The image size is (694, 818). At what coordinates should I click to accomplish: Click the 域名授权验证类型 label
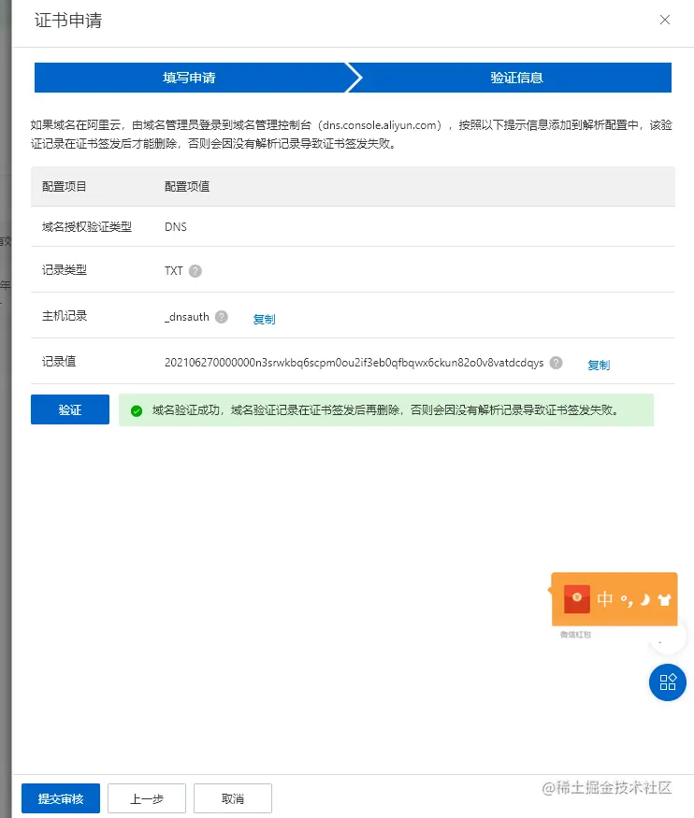87,227
